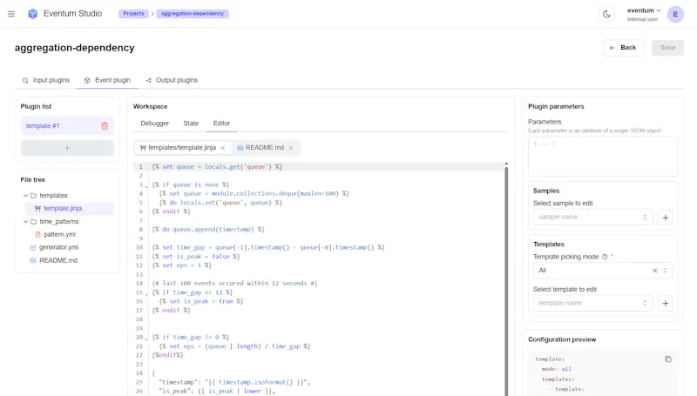Open the Editor workspace tab

221,124
